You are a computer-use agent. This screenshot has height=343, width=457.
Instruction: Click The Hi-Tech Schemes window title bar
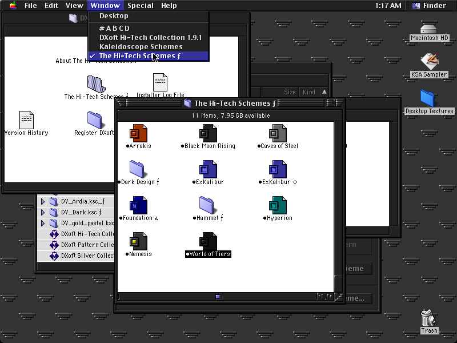tap(231, 103)
